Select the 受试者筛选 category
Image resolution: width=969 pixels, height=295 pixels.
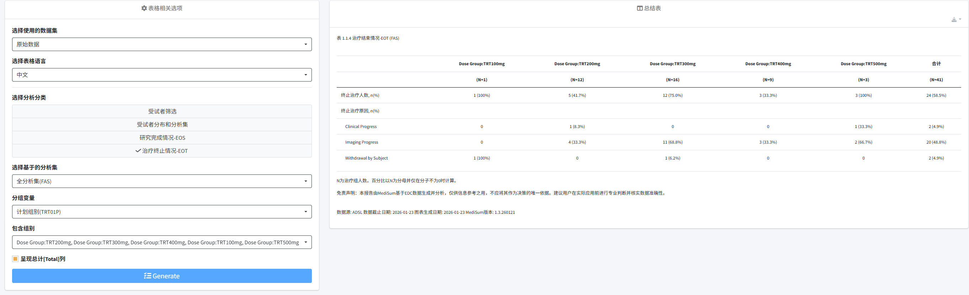(162, 111)
